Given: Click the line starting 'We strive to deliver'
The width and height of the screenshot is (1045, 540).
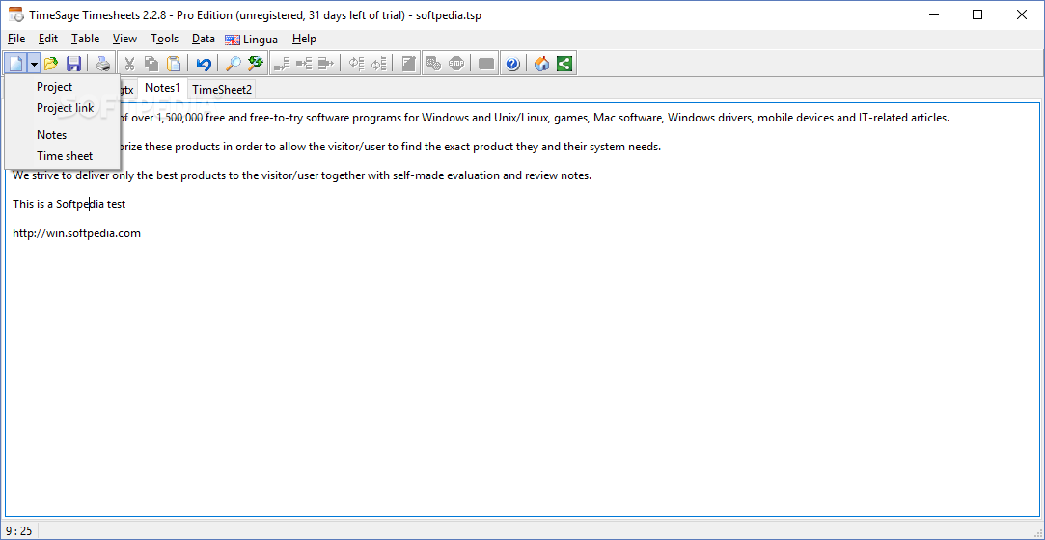Looking at the screenshot, I should click(302, 175).
